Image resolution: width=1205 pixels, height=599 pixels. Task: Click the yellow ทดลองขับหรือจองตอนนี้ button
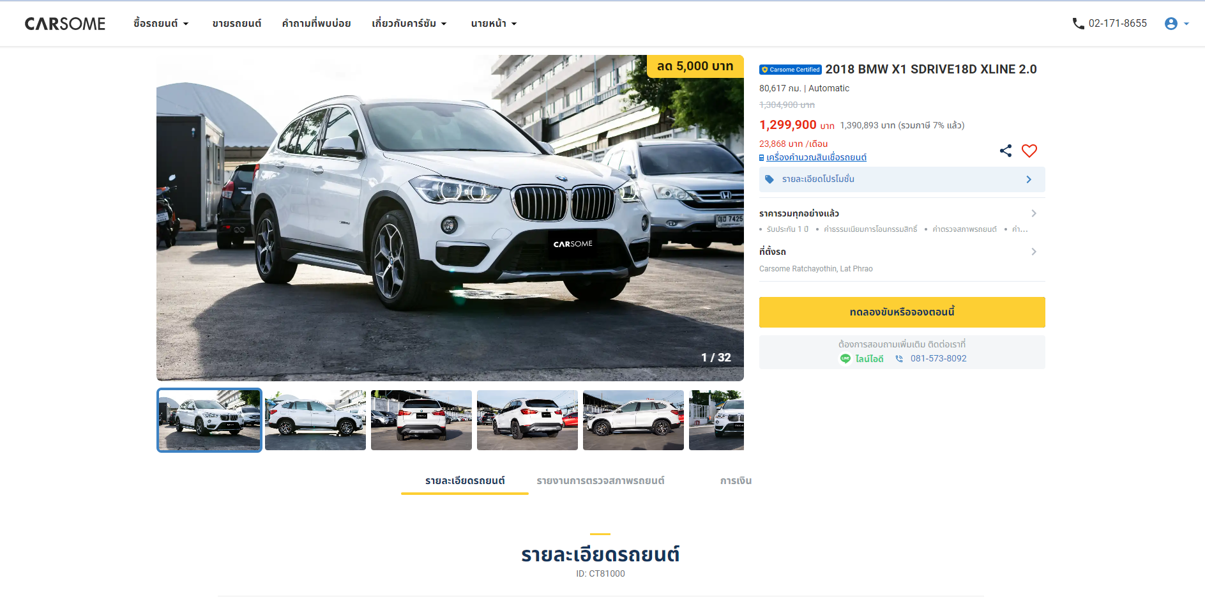(902, 312)
